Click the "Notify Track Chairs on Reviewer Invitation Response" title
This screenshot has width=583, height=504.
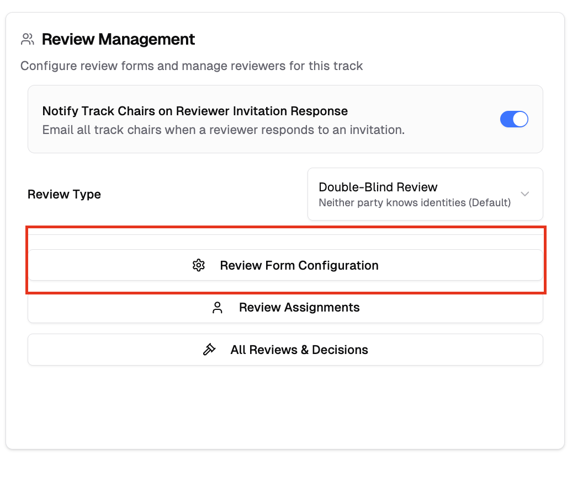[x=195, y=111]
